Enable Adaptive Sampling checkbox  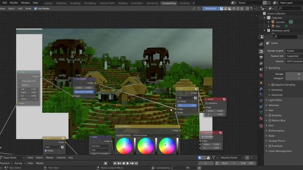point(273,85)
